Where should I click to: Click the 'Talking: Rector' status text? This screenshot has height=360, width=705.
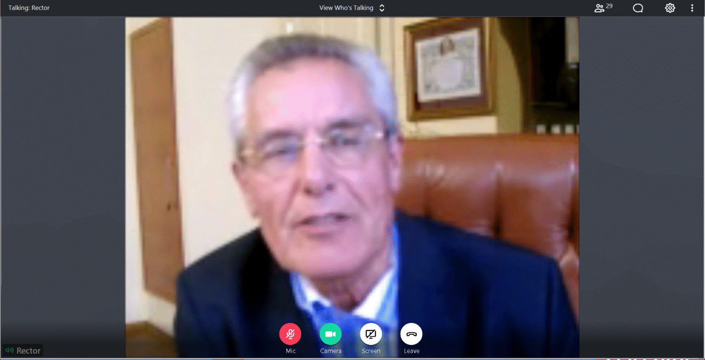[x=29, y=8]
